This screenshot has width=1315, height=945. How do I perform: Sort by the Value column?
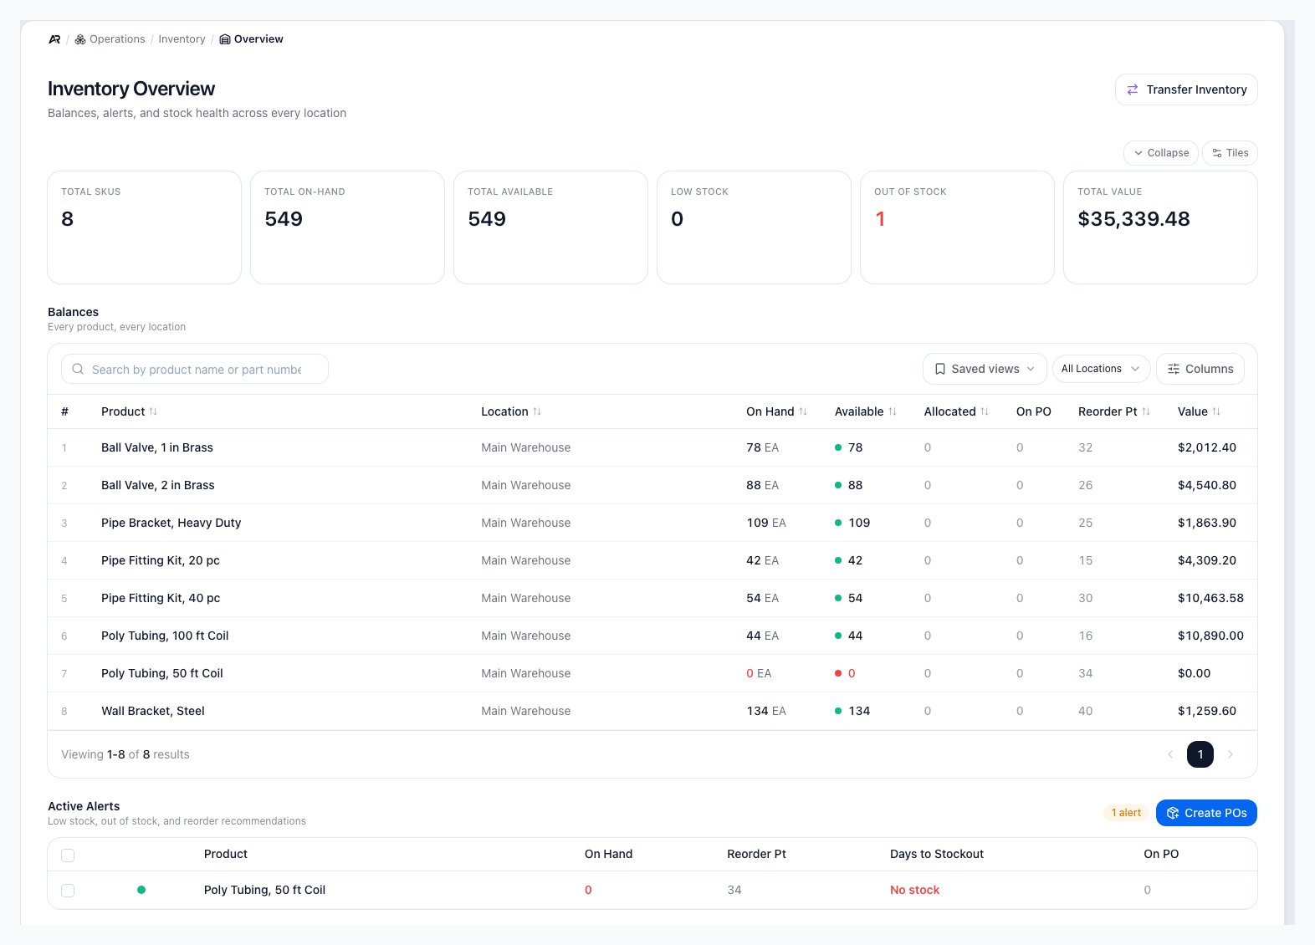[1200, 411]
